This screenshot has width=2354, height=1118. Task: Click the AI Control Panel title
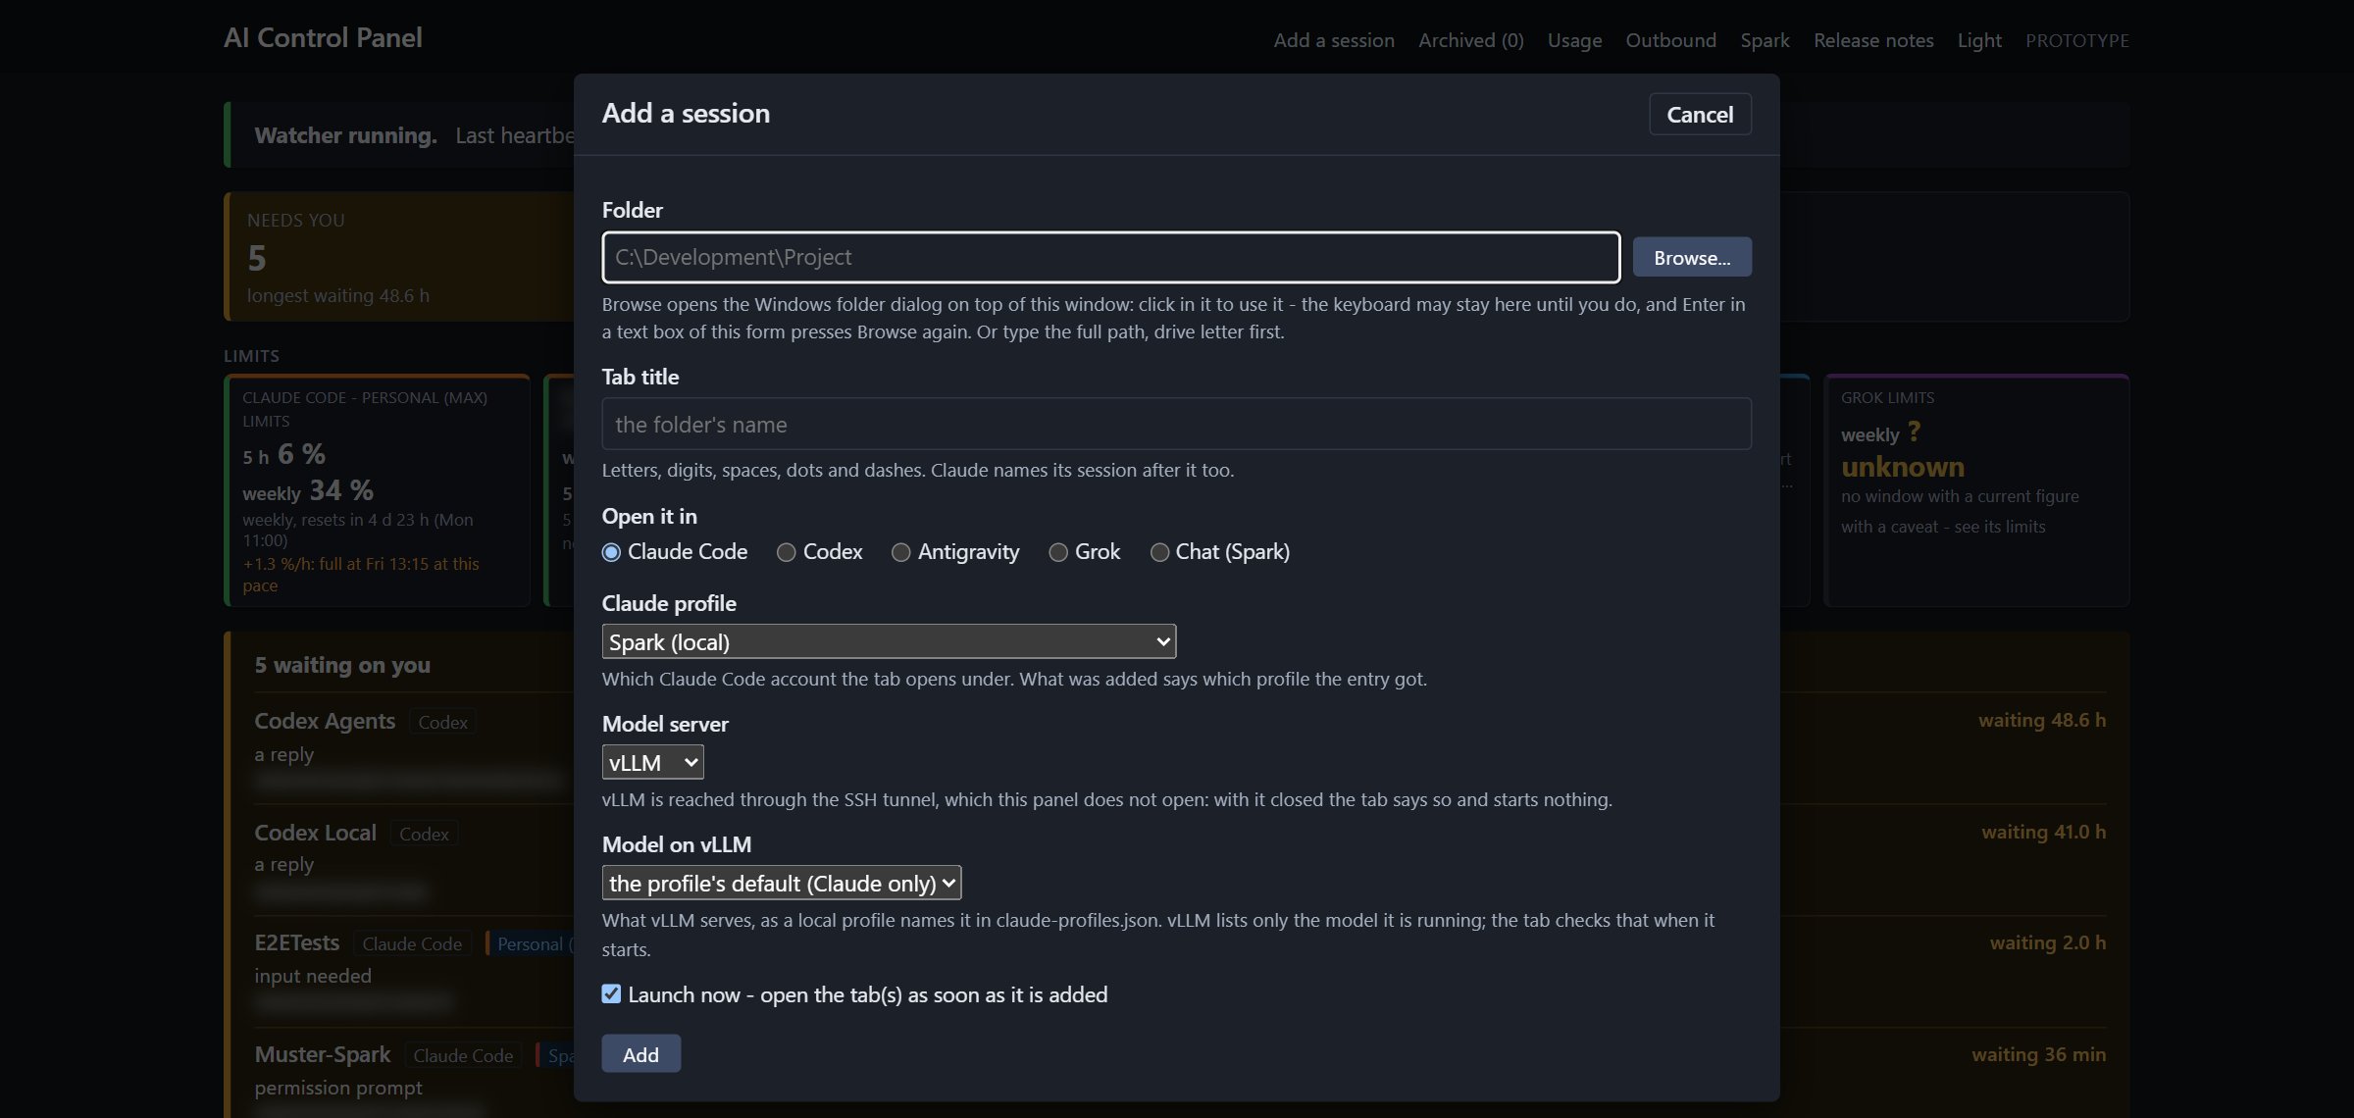pyautogui.click(x=323, y=37)
